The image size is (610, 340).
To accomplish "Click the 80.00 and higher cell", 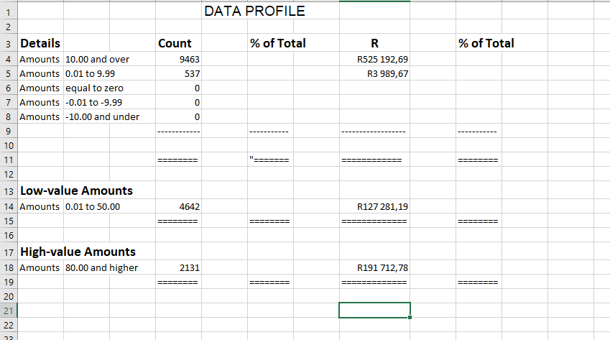I will [x=101, y=267].
